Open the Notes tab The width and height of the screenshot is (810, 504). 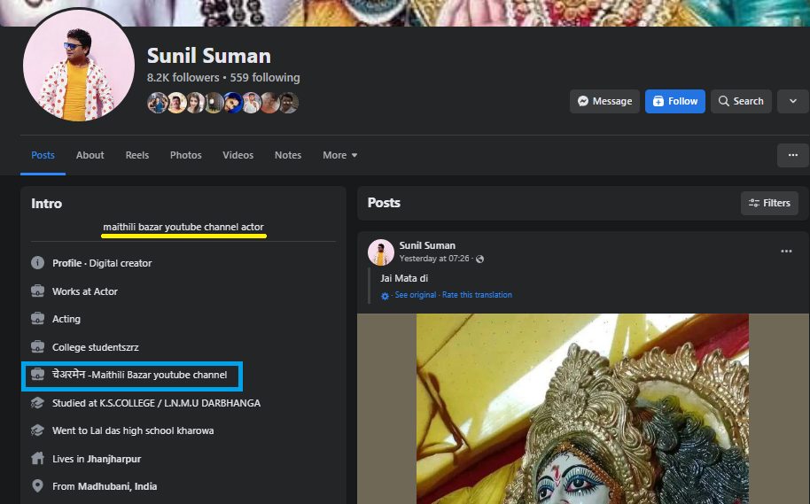click(x=288, y=155)
